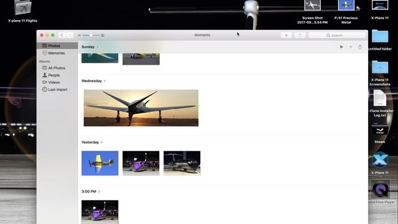The height and width of the screenshot is (224, 398).
Task: Select Photos in the sidebar
Action: [57, 45]
